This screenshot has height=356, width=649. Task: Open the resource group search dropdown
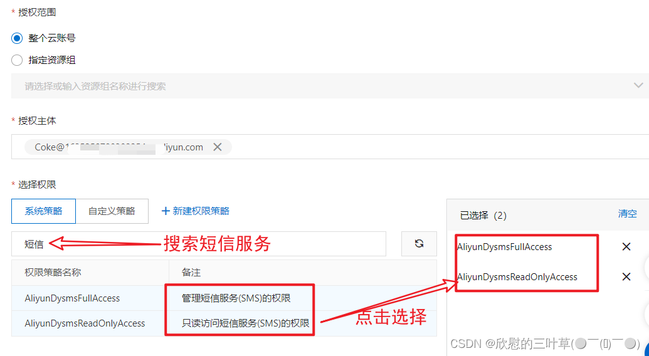coord(330,86)
